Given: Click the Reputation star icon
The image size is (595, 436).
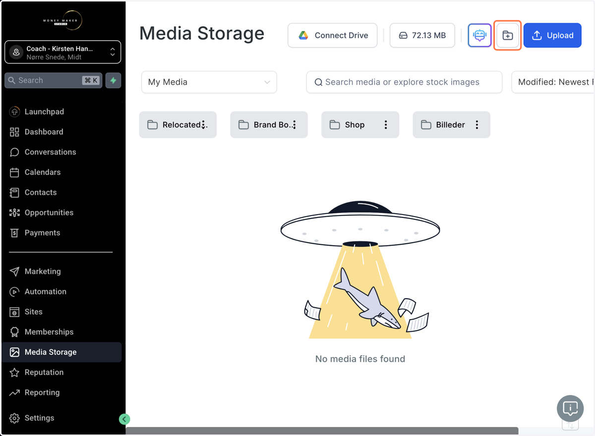Looking at the screenshot, I should (14, 373).
